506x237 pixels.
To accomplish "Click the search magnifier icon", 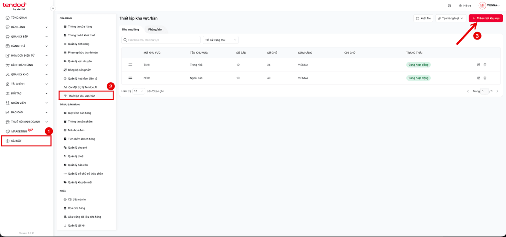I will (x=125, y=40).
